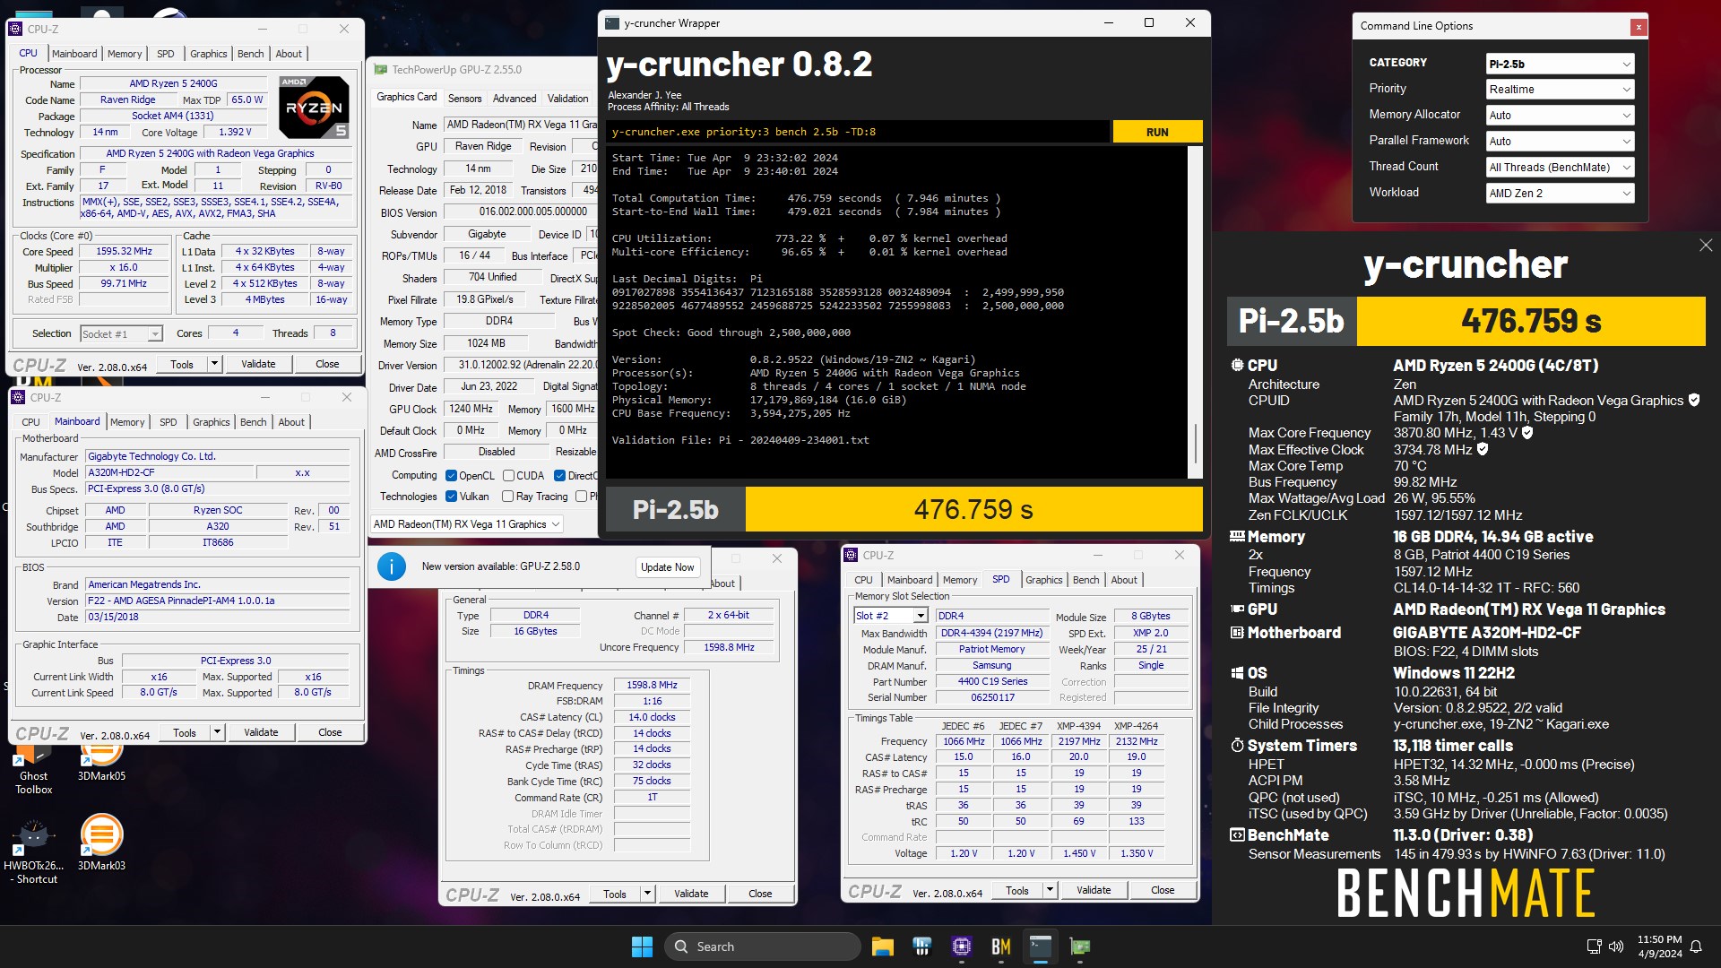Close the Command Line Options dialog
The height and width of the screenshot is (968, 1721).
point(1639,27)
